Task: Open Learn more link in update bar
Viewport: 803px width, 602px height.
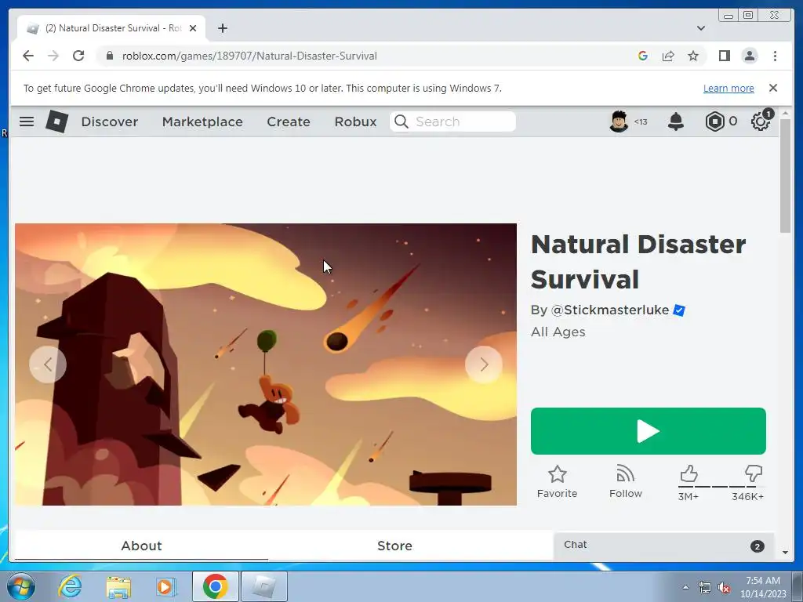Action: click(x=729, y=88)
